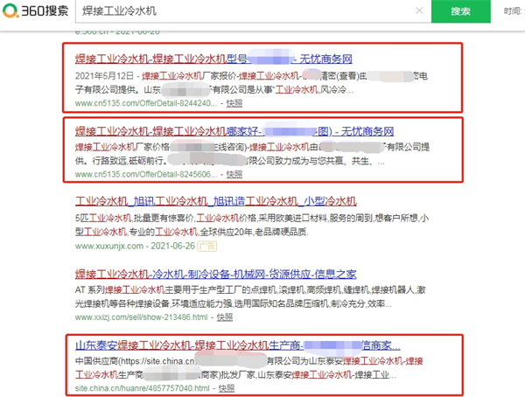This screenshot has width=525, height=397.
Task: Click the green 搜索 button
Action: pyautogui.click(x=461, y=11)
